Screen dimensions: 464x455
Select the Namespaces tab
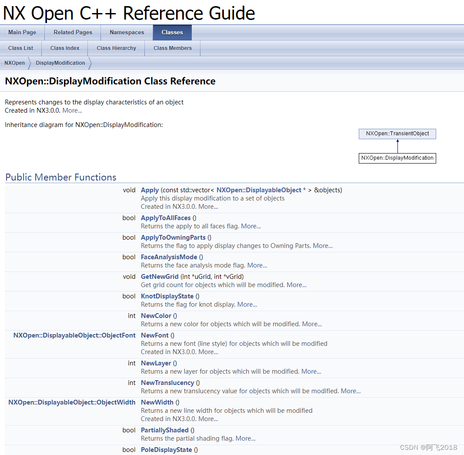tap(127, 32)
